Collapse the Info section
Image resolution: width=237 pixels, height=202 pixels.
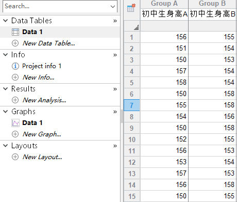(x=6, y=55)
